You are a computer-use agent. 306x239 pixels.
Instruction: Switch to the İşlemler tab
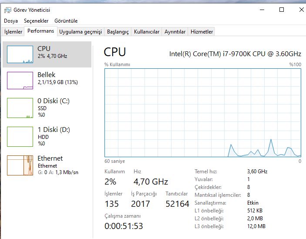[13, 32]
